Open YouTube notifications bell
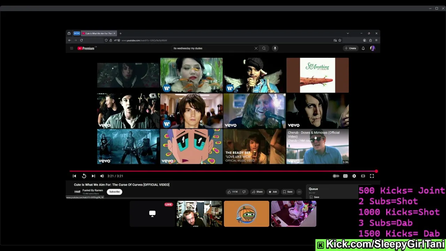The width and height of the screenshot is (446, 251). 363,48
